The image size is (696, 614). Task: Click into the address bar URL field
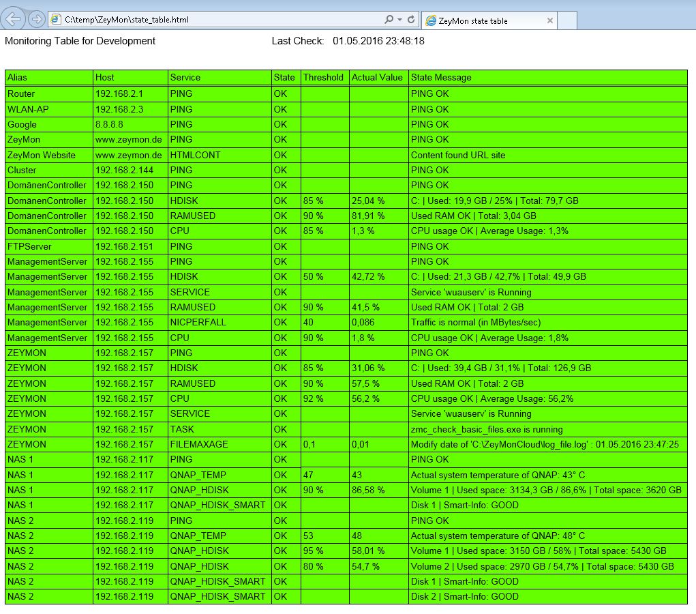click(x=205, y=20)
